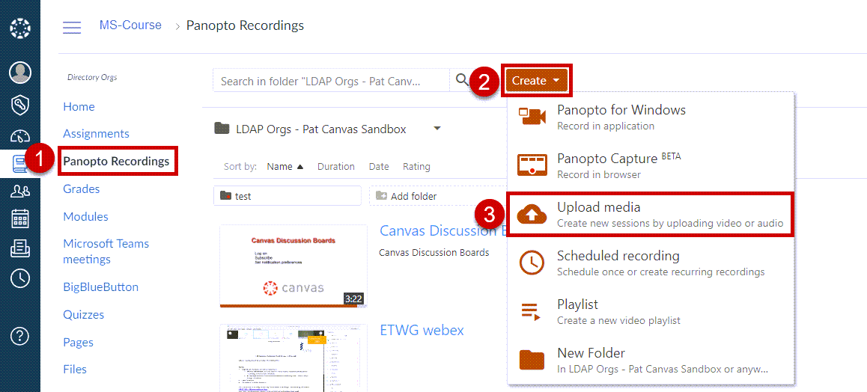This screenshot has width=867, height=392.
Task: Open Panopto Recordings in course navigation
Action: (x=116, y=161)
